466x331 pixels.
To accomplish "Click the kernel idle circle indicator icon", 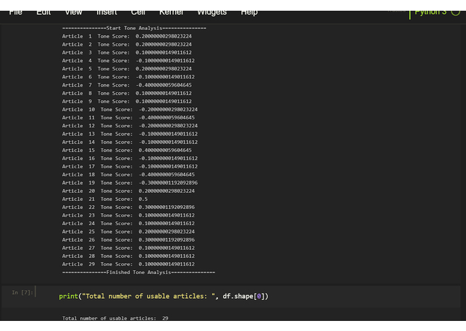I will pos(455,12).
